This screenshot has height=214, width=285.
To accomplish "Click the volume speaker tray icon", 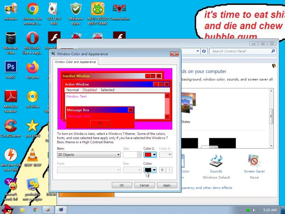I will pyautogui.click(x=254, y=210).
